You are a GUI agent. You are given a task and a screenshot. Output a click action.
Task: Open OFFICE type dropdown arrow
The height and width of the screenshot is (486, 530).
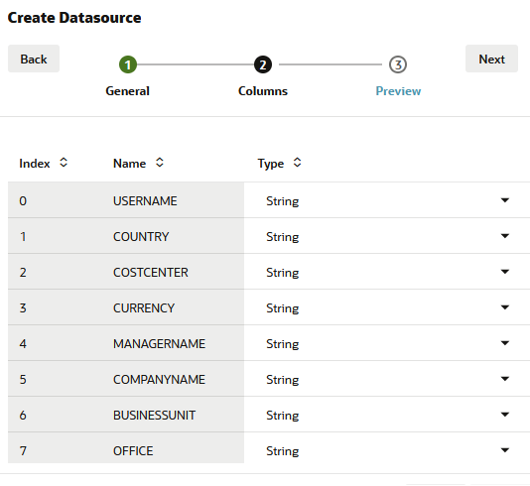(x=505, y=450)
